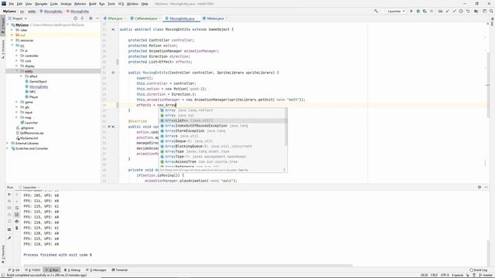Open the Run panel settings gear
Viewport: 495px width, 278px height.
[480, 187]
